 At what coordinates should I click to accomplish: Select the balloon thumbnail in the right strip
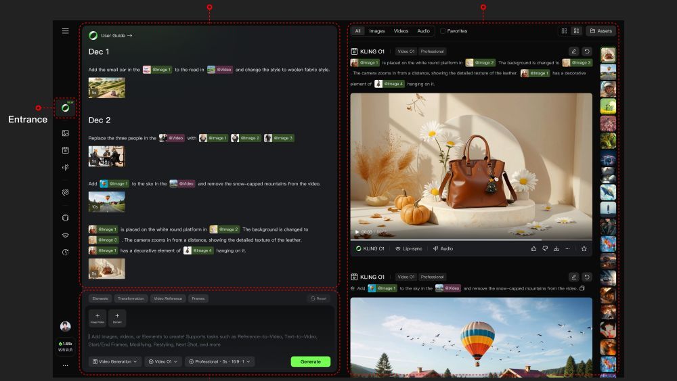click(608, 72)
